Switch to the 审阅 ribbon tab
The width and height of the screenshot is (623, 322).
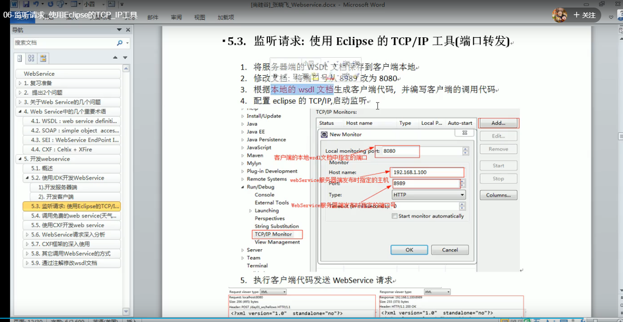[176, 17]
